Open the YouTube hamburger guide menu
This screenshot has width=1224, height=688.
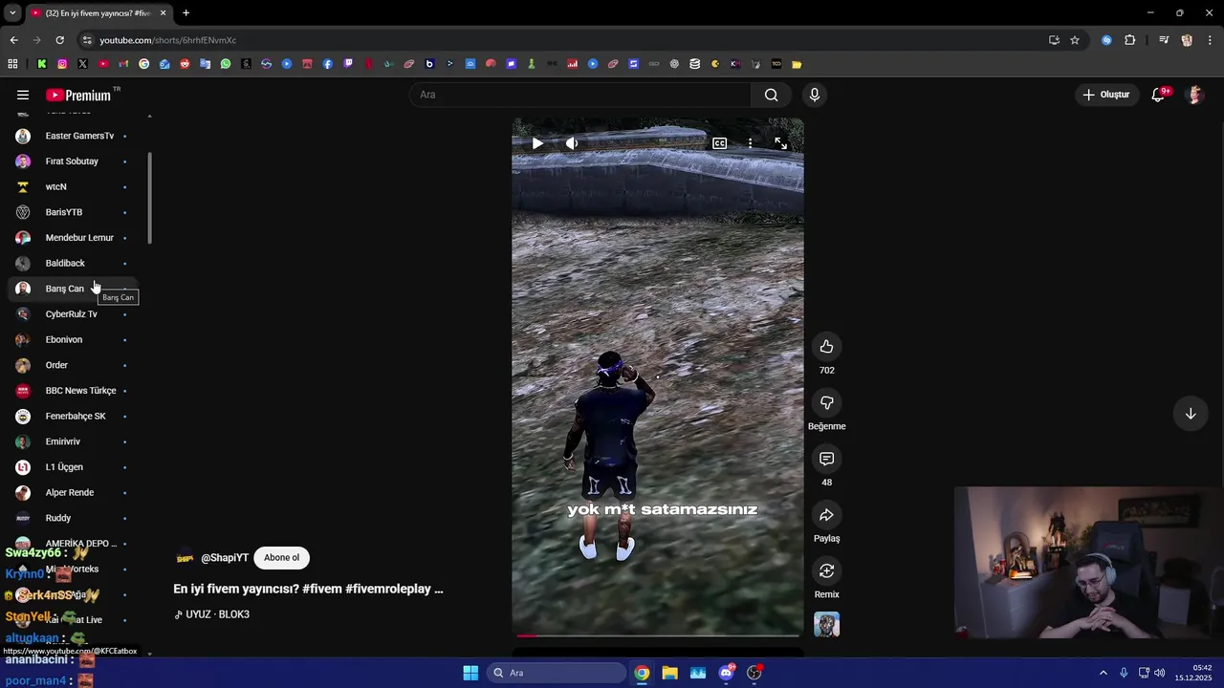(x=23, y=95)
